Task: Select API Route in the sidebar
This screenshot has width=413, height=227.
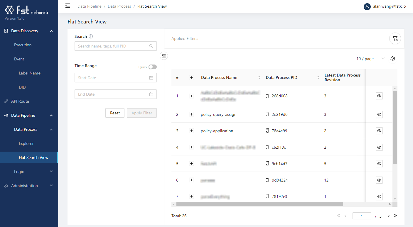Action: click(x=20, y=101)
